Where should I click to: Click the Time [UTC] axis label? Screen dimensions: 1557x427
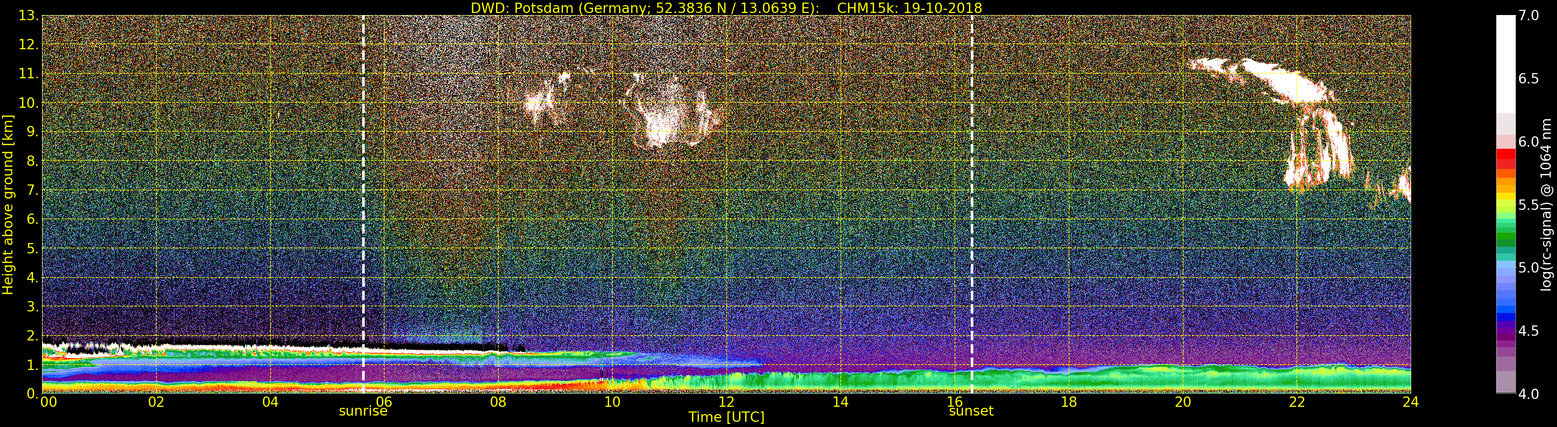click(x=726, y=417)
